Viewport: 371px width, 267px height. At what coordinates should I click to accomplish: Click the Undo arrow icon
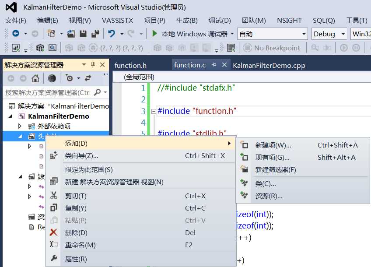pyautogui.click(x=112, y=34)
